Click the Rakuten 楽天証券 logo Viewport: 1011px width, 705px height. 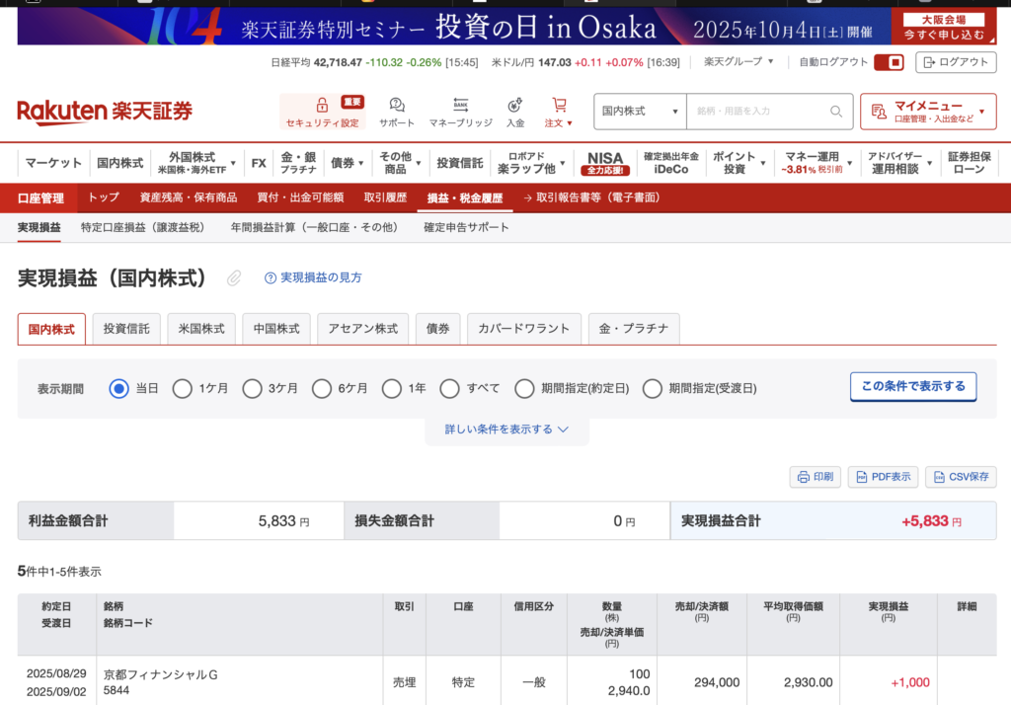(x=105, y=111)
